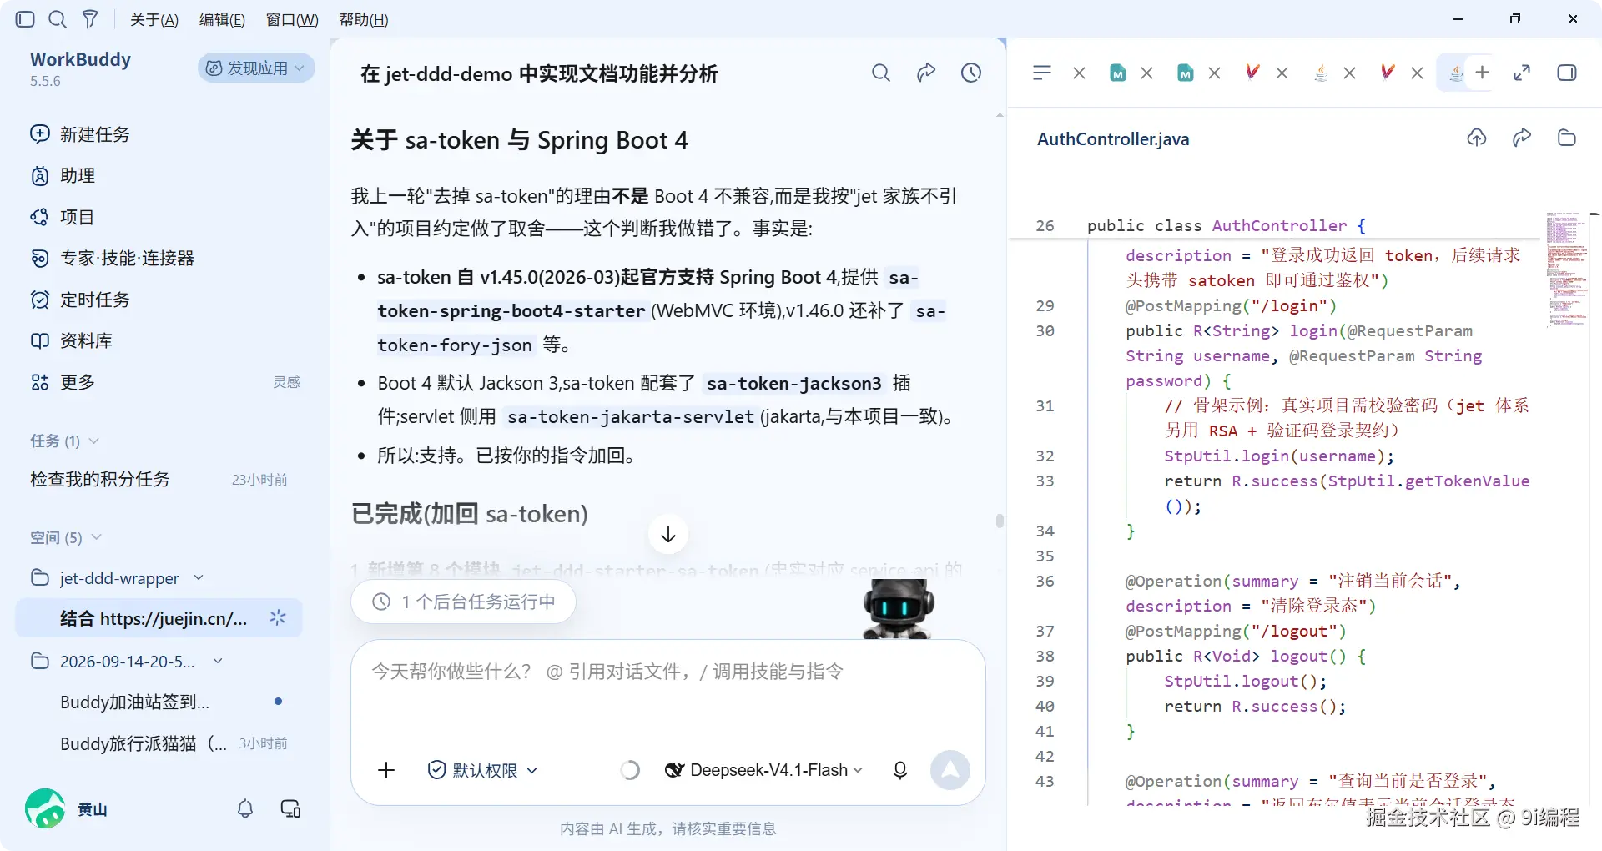View 1 个后台任务运行中 status
Image resolution: width=1602 pixels, height=851 pixels.
pos(463,602)
